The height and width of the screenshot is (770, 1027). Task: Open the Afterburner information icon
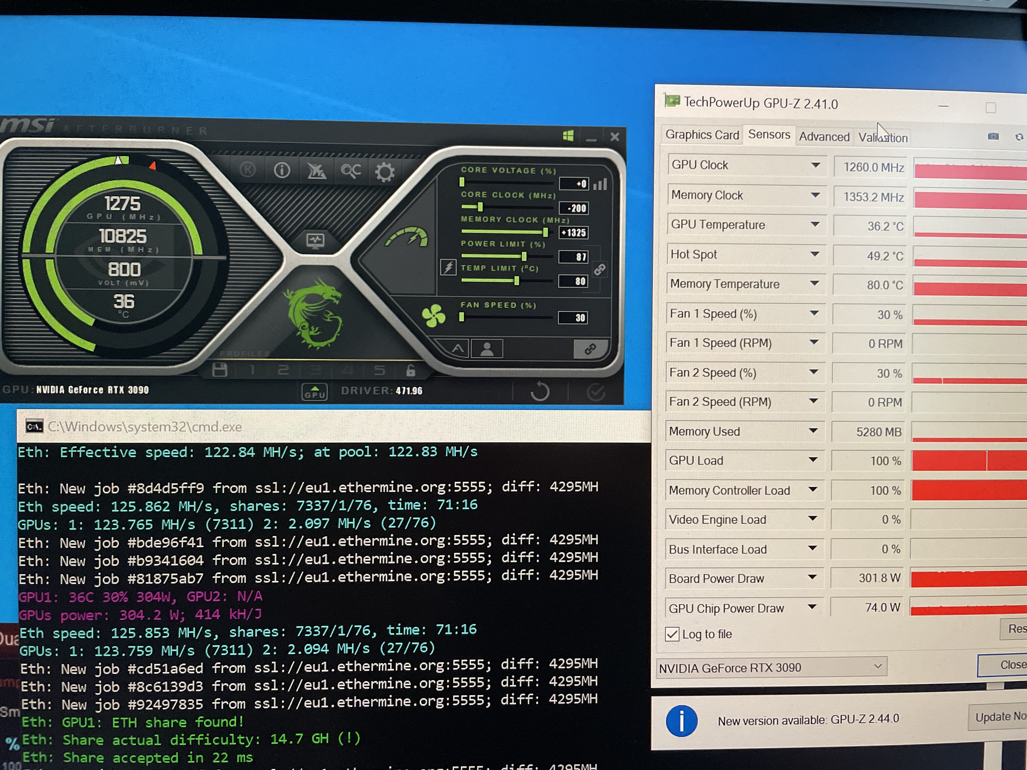coord(282,171)
